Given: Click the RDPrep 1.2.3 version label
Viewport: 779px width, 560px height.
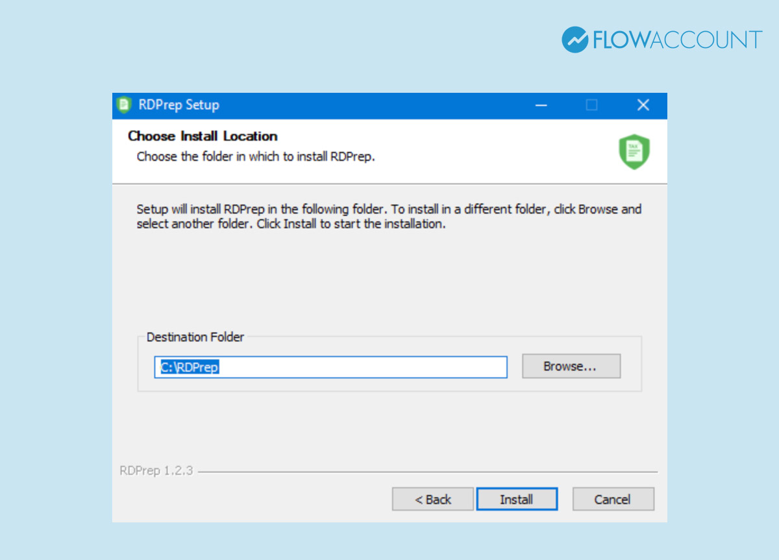Looking at the screenshot, I should coord(156,471).
